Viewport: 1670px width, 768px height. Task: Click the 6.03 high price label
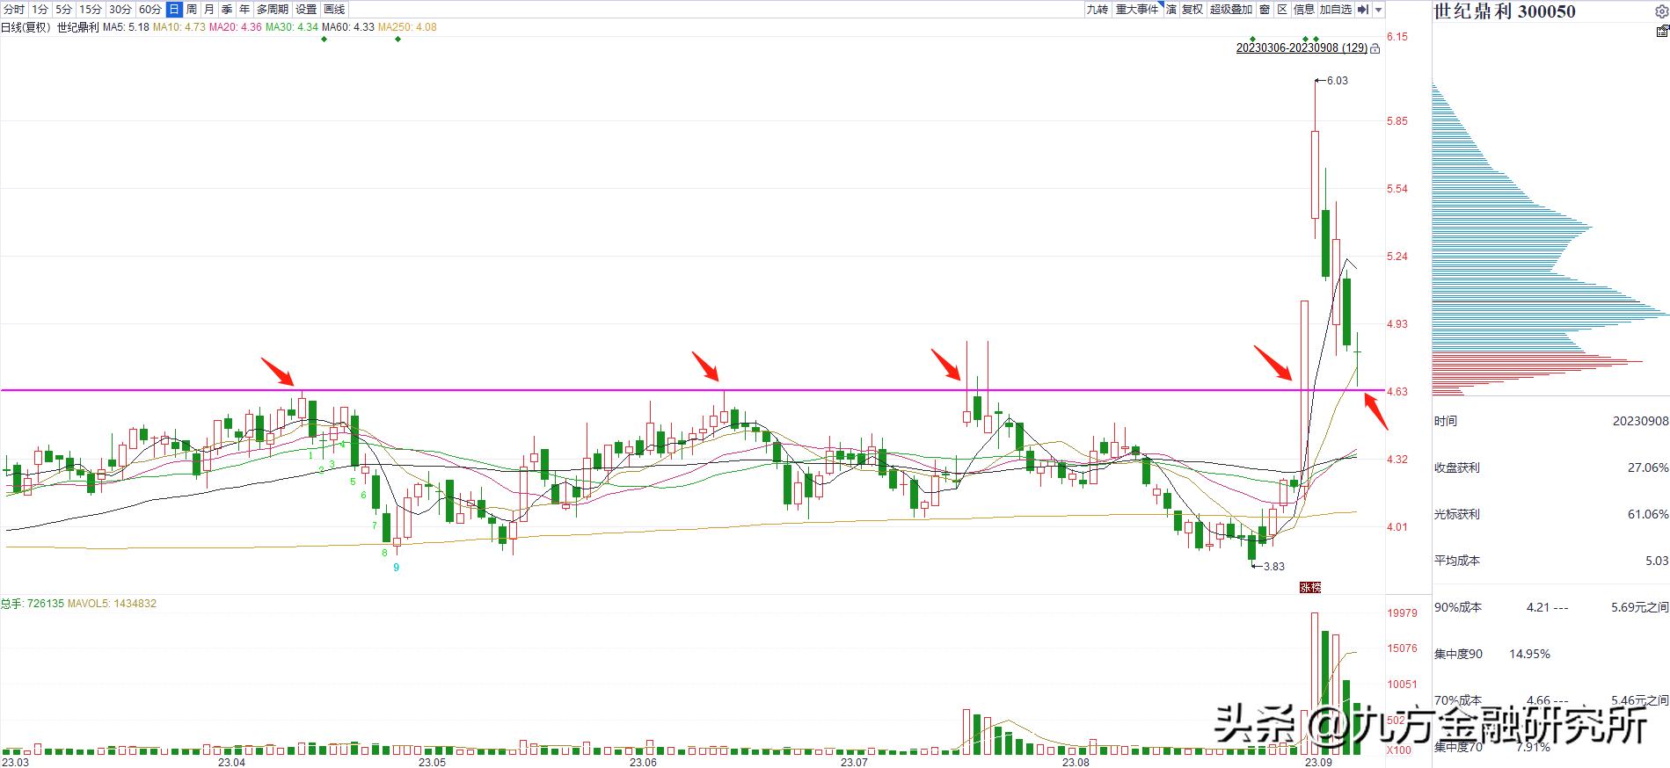click(1337, 81)
